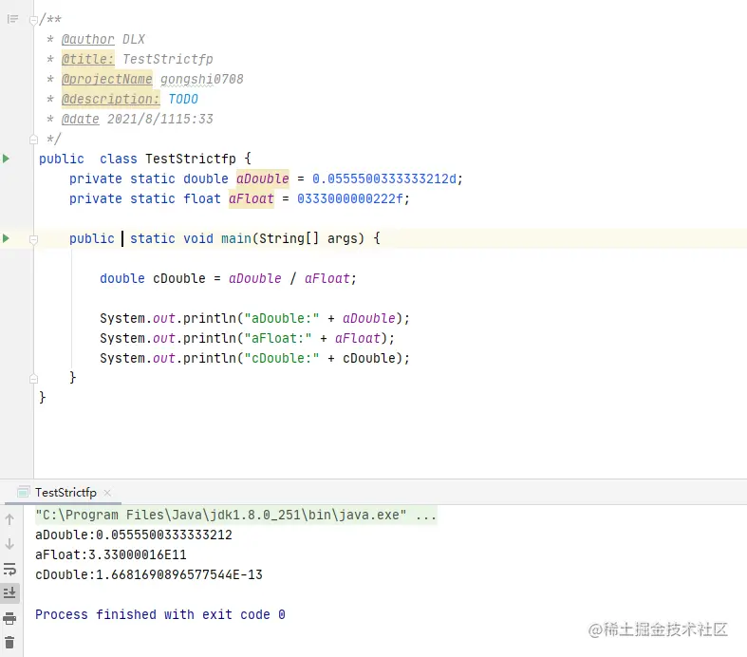Image resolution: width=747 pixels, height=657 pixels.
Task: Click the main method name
Action: click(x=236, y=238)
